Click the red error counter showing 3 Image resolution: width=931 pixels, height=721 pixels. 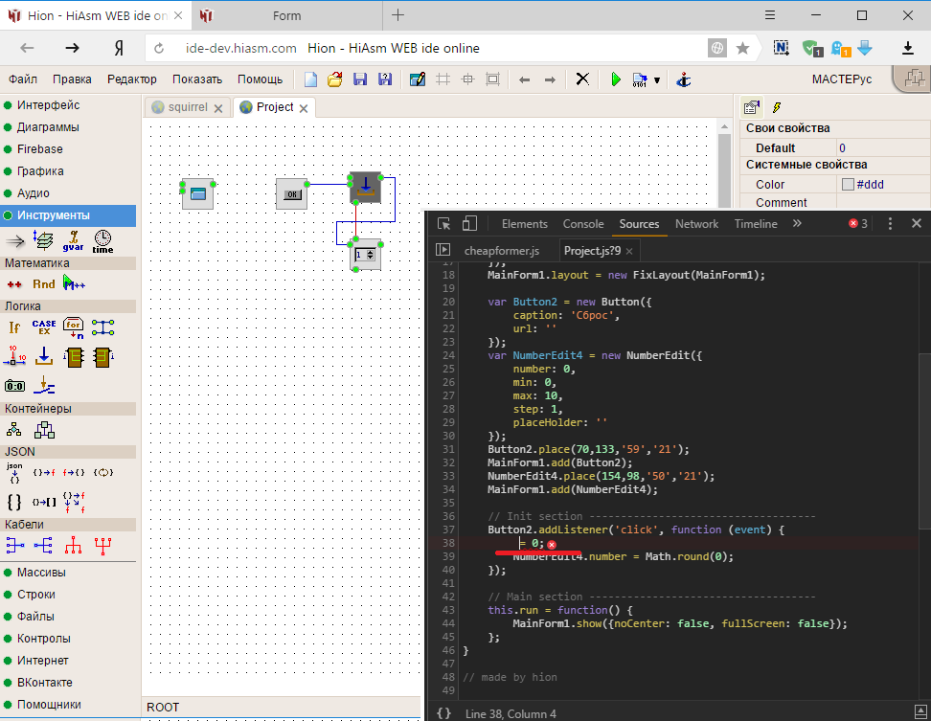tap(858, 224)
